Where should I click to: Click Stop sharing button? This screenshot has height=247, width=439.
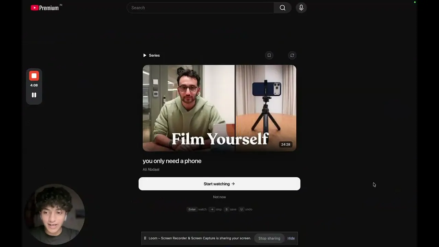[269, 238]
